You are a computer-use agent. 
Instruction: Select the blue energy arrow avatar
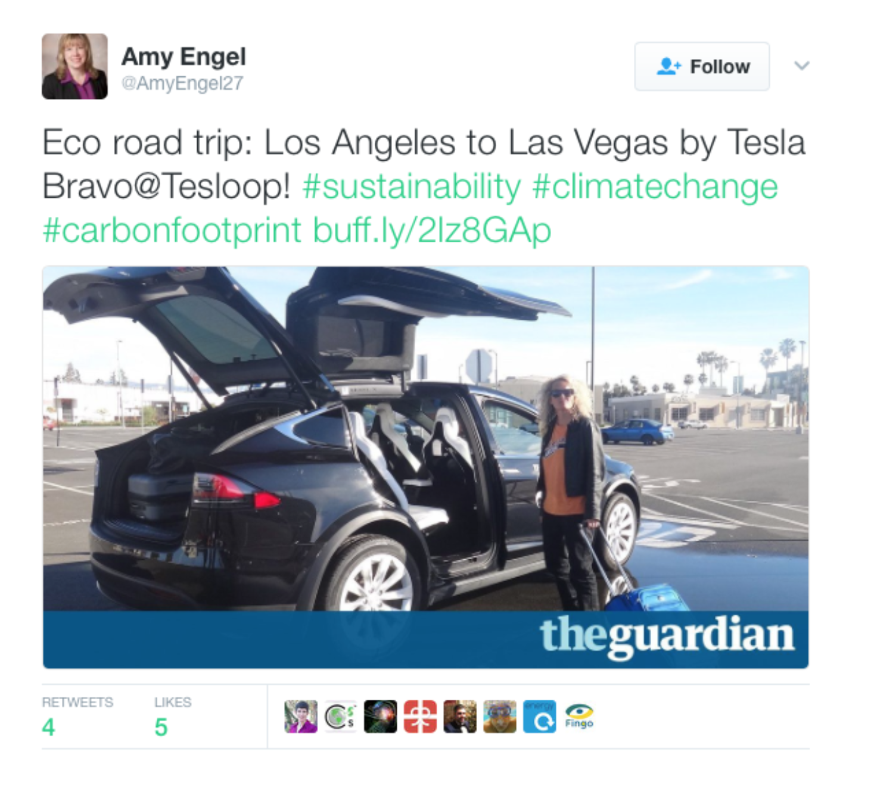(540, 716)
